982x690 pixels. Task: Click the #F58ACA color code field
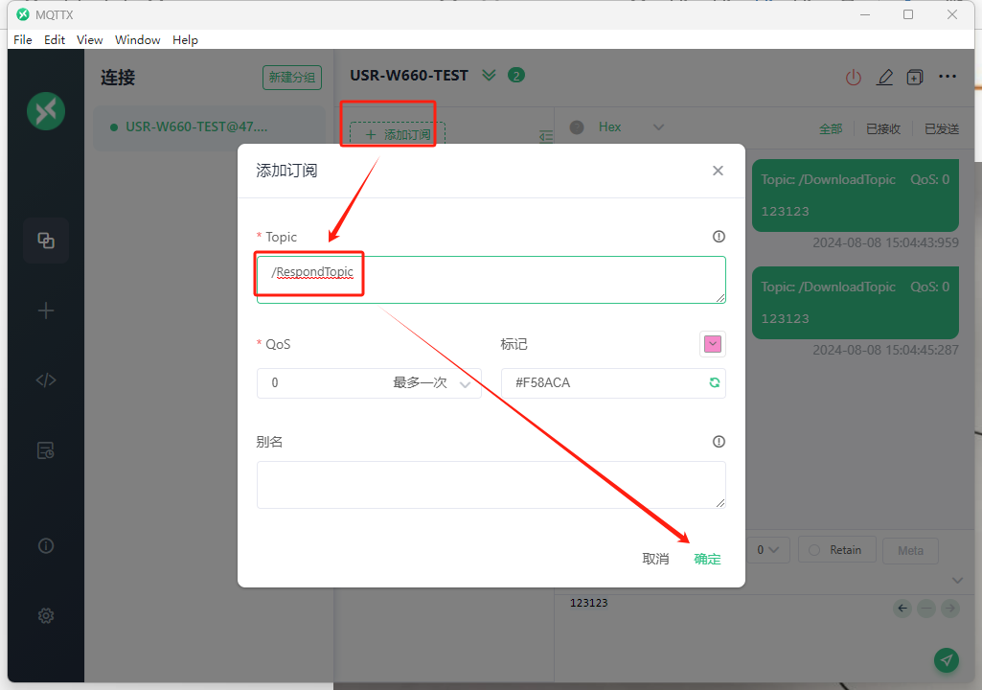pos(613,383)
